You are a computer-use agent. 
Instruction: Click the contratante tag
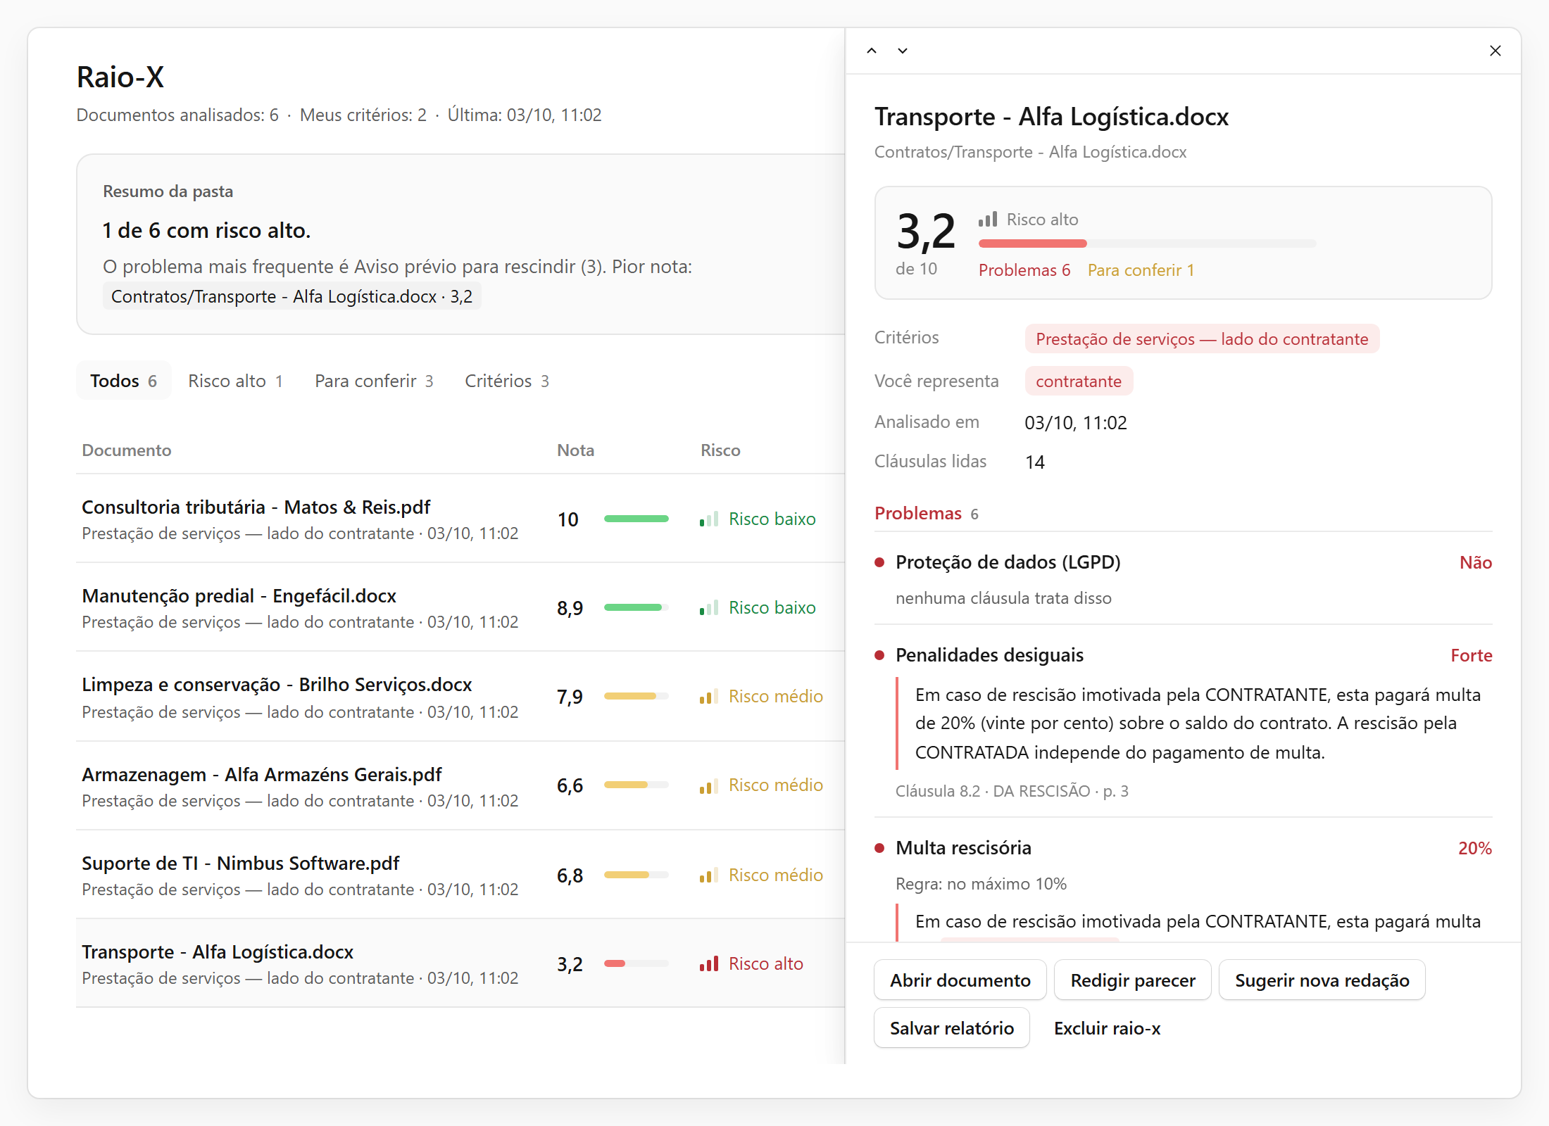tap(1079, 381)
